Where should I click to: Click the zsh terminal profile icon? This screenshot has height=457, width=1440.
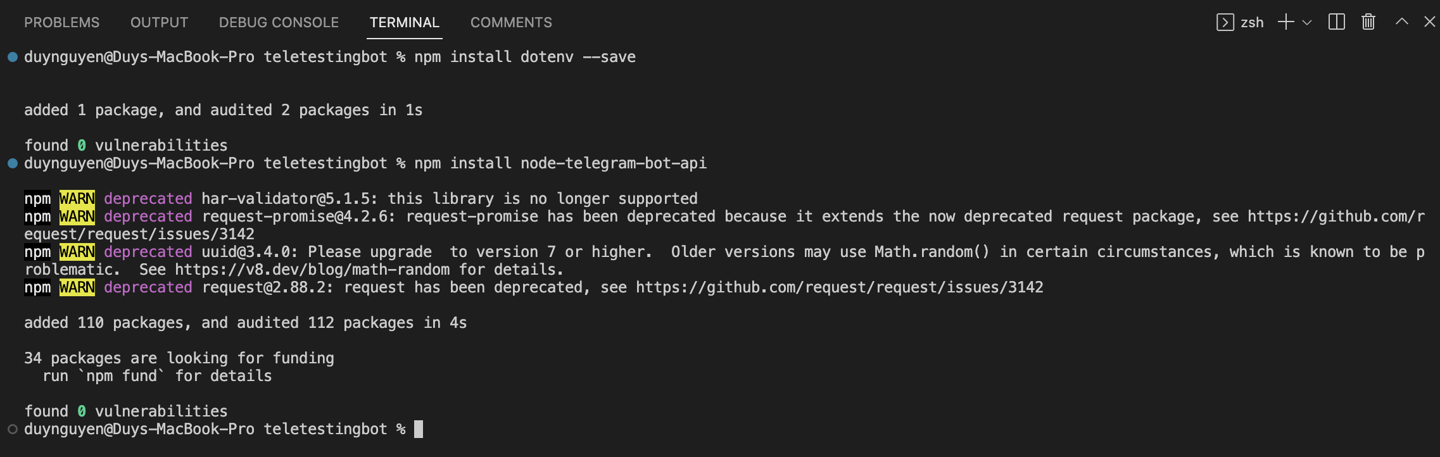click(1225, 23)
